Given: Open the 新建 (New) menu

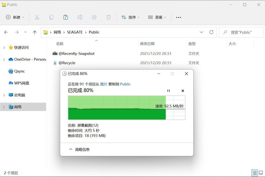Looking at the screenshot, I should click(15, 17).
